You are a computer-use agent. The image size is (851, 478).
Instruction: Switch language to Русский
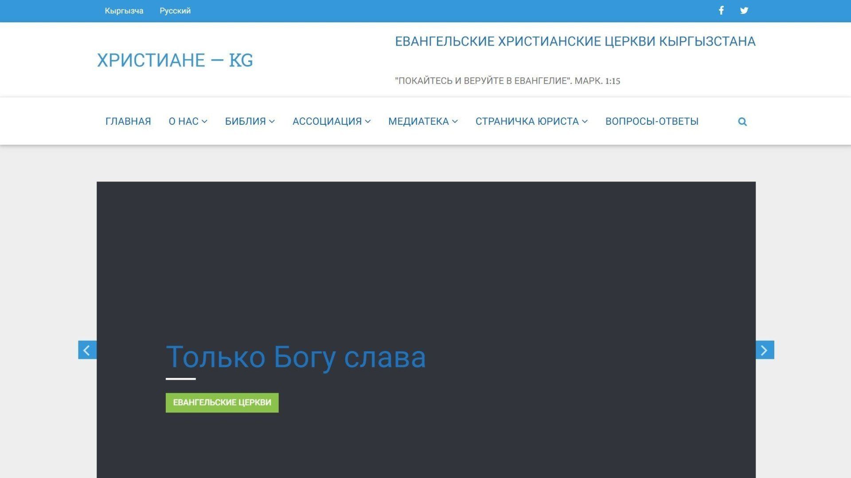pyautogui.click(x=175, y=11)
